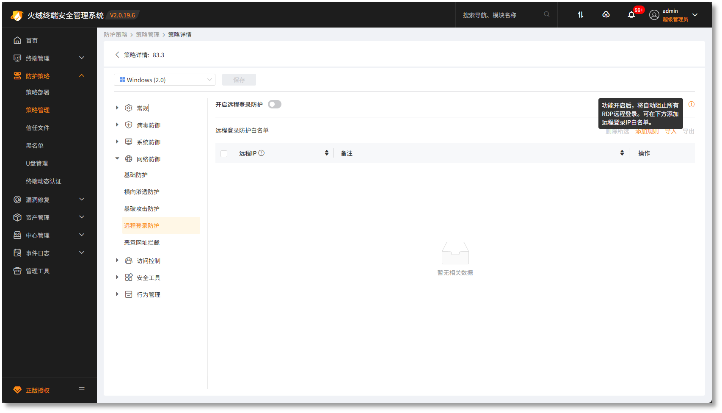
Task: Open U盘管理 in the sidebar
Action: tap(37, 163)
